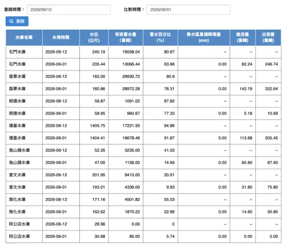Select inflow value 113.68

(x=246, y=138)
